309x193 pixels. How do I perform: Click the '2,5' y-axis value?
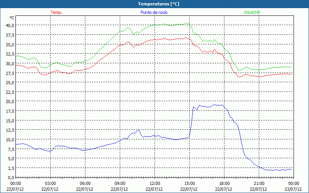(11, 168)
